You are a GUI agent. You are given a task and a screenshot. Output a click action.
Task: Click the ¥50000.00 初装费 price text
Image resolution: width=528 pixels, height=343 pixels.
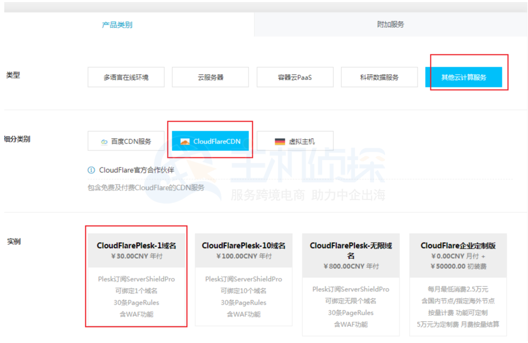click(458, 266)
